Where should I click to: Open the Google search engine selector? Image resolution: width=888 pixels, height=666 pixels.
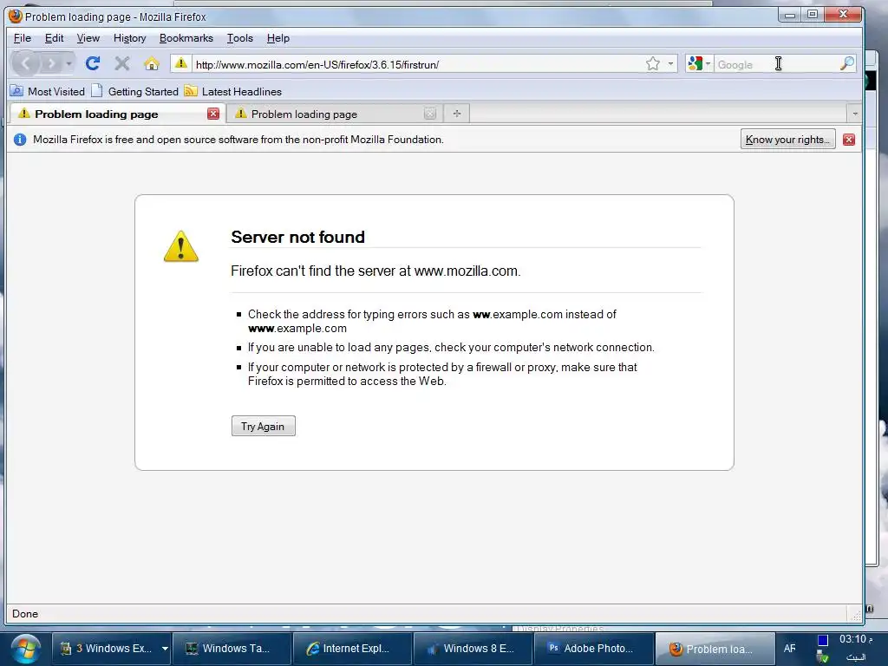pos(699,63)
